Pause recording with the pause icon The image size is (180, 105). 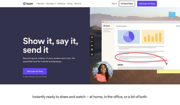coord(92,46)
